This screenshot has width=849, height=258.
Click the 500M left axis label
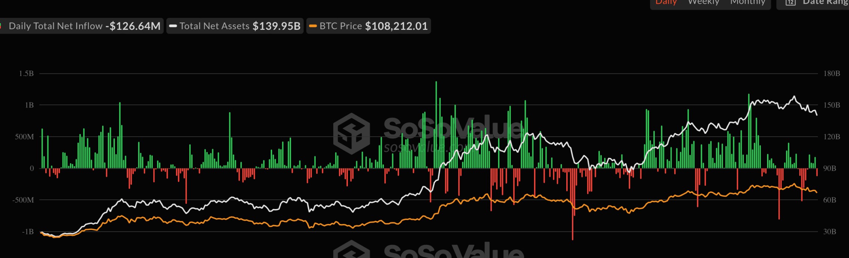tap(24, 137)
